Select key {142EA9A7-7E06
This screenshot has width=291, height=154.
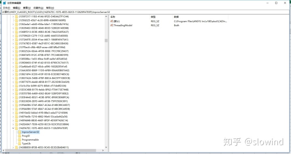click(44, 124)
